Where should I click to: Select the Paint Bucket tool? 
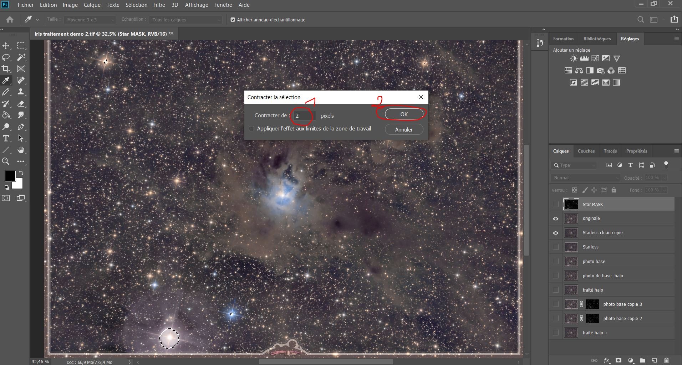[x=6, y=115]
